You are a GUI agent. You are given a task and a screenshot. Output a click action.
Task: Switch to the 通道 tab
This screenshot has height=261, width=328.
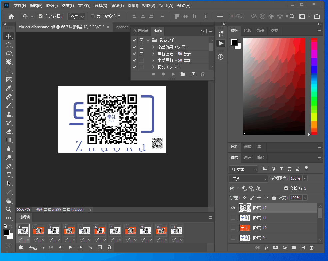click(248, 157)
